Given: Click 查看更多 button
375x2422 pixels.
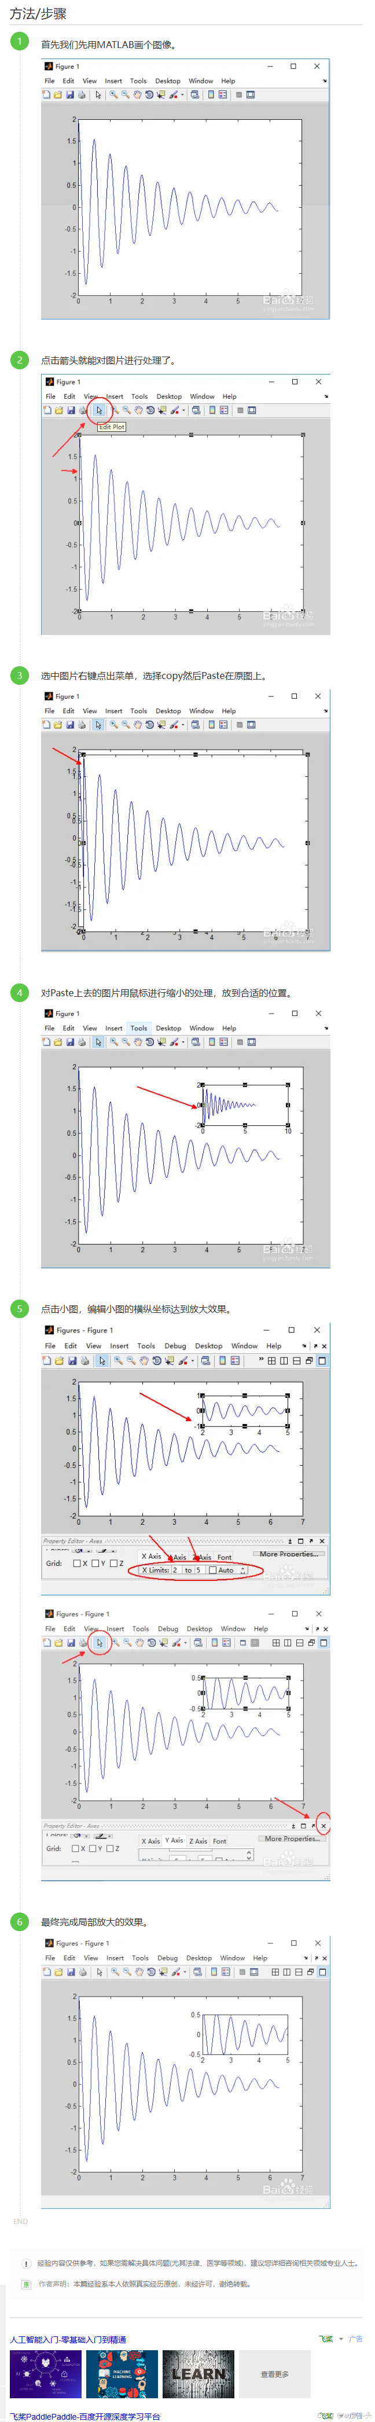Looking at the screenshot, I should pos(274,2373).
